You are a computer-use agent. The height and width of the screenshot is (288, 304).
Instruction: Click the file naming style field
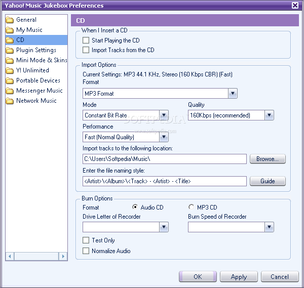[x=165, y=181]
